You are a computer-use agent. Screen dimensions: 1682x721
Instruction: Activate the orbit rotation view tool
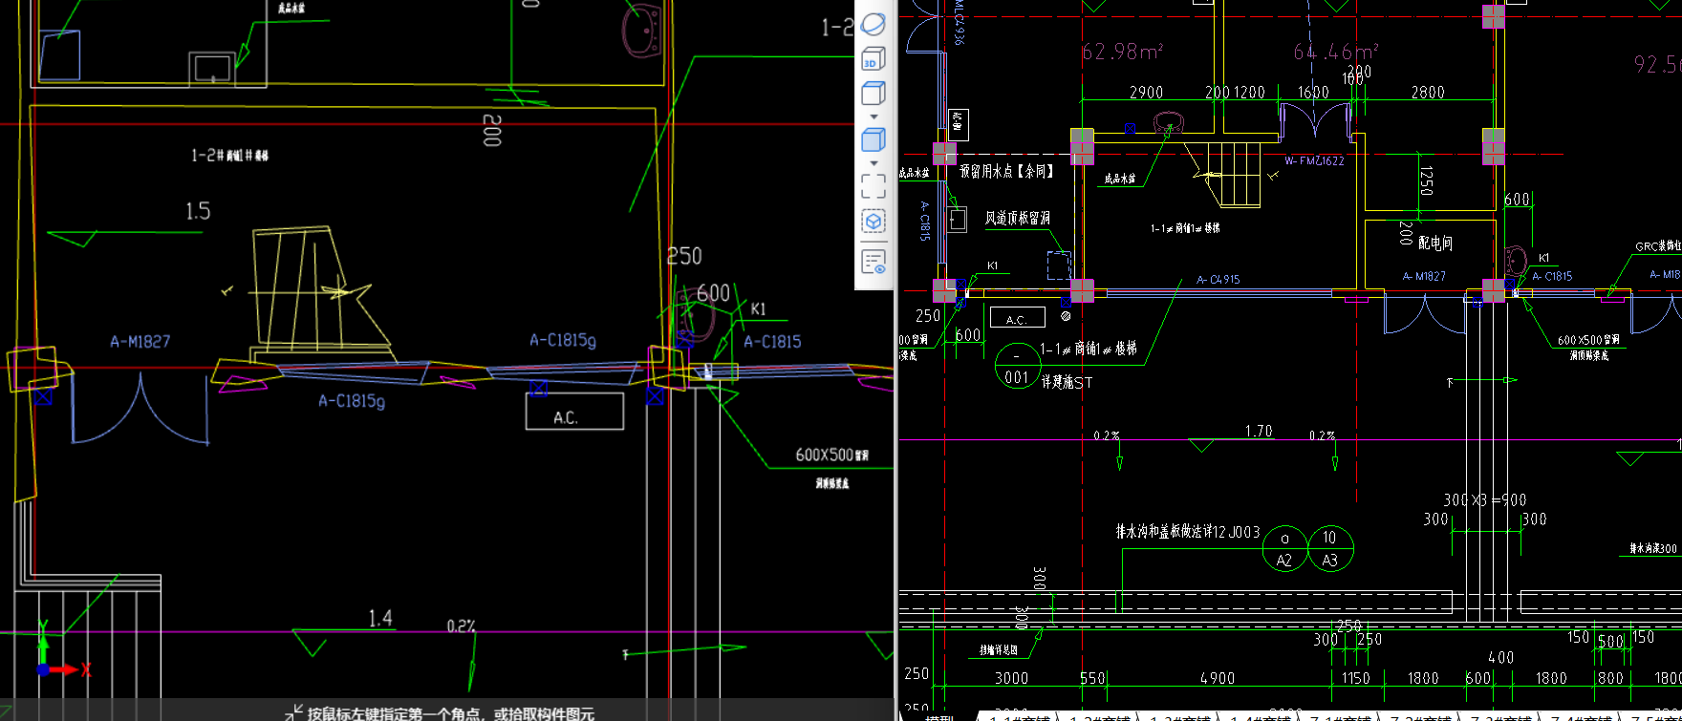click(x=873, y=24)
